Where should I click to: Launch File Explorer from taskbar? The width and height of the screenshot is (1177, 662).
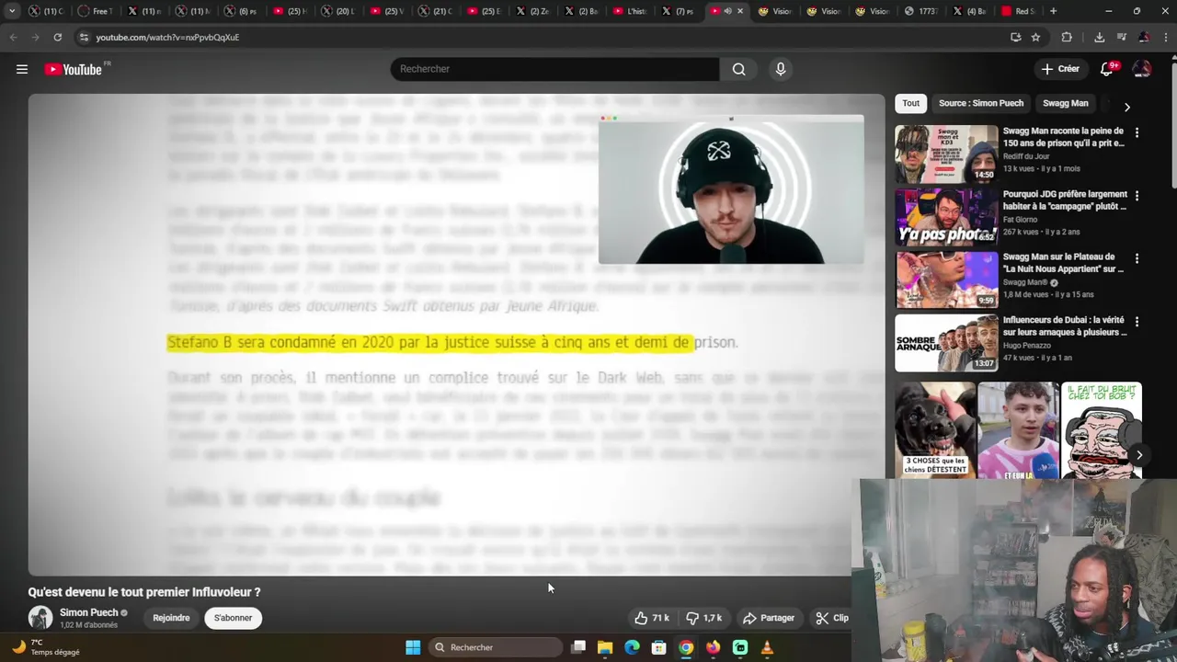pyautogui.click(x=605, y=647)
